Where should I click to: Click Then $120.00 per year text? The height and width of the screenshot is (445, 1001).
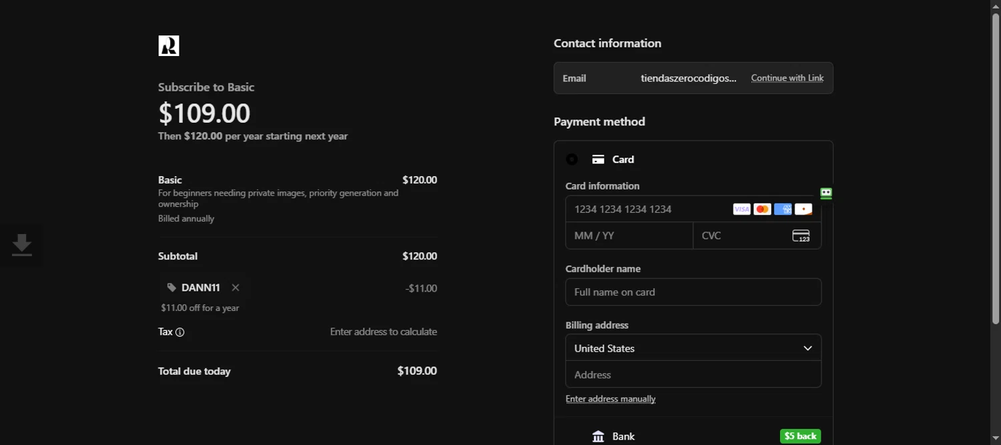click(253, 136)
